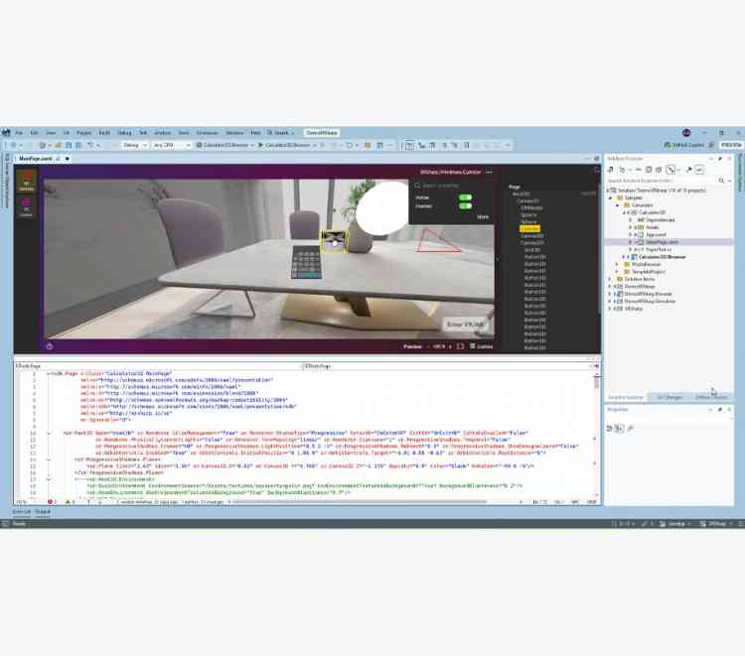Expand the Solution Items folder
The height and width of the screenshot is (656, 745).
click(x=611, y=279)
